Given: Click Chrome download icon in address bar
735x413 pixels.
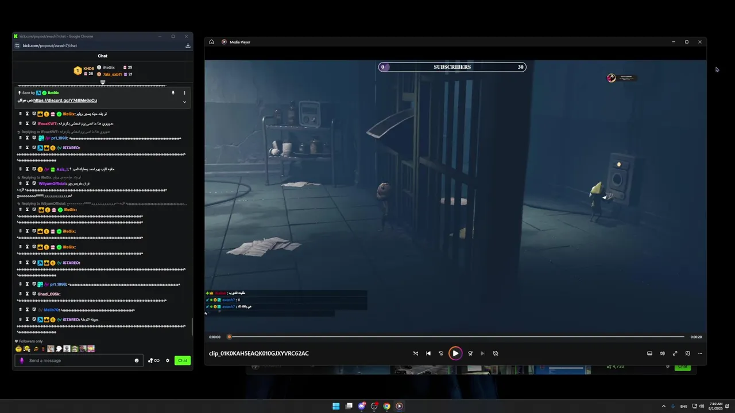Looking at the screenshot, I should (x=188, y=45).
